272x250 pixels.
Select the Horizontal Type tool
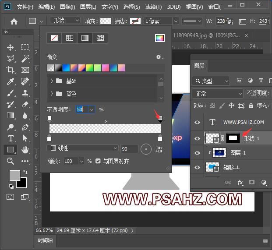point(11,138)
